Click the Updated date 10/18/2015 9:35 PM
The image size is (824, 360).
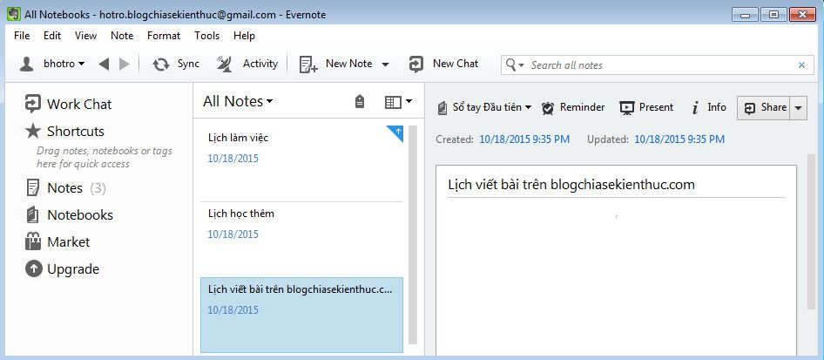pyautogui.click(x=679, y=139)
